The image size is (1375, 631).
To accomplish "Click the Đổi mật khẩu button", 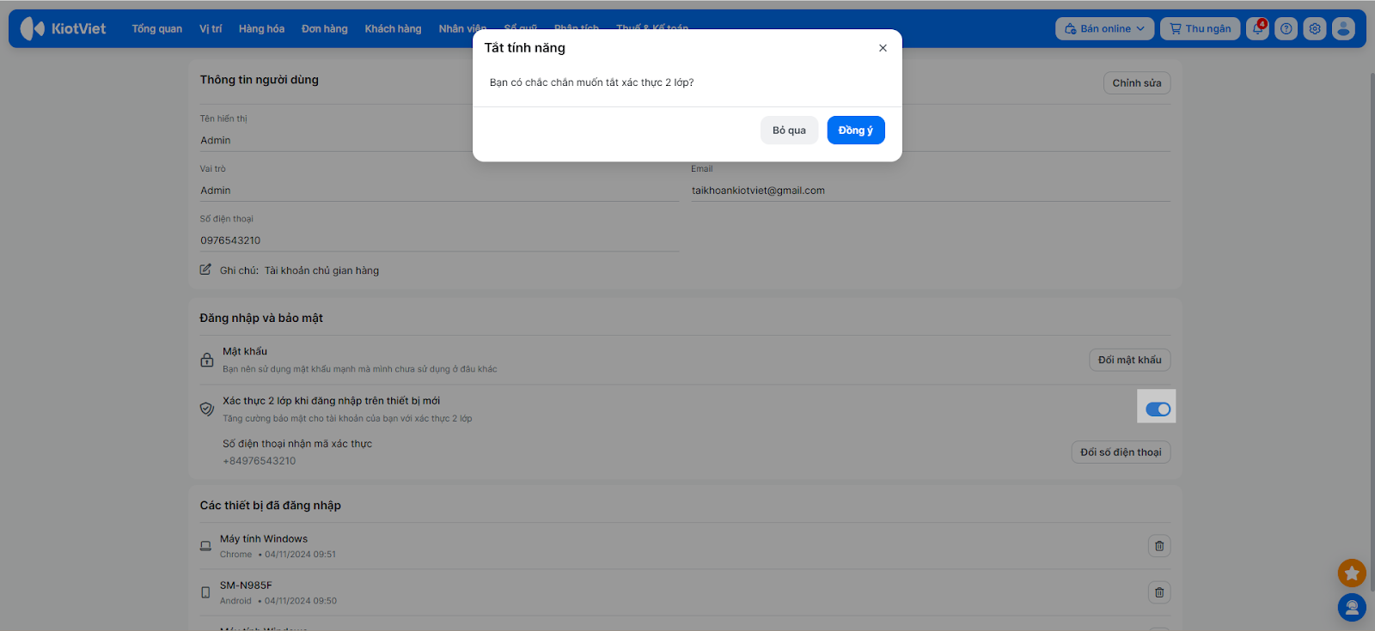I will pyautogui.click(x=1129, y=360).
